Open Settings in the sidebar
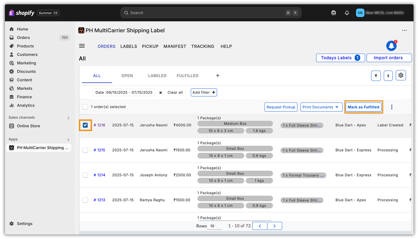 pos(25,224)
